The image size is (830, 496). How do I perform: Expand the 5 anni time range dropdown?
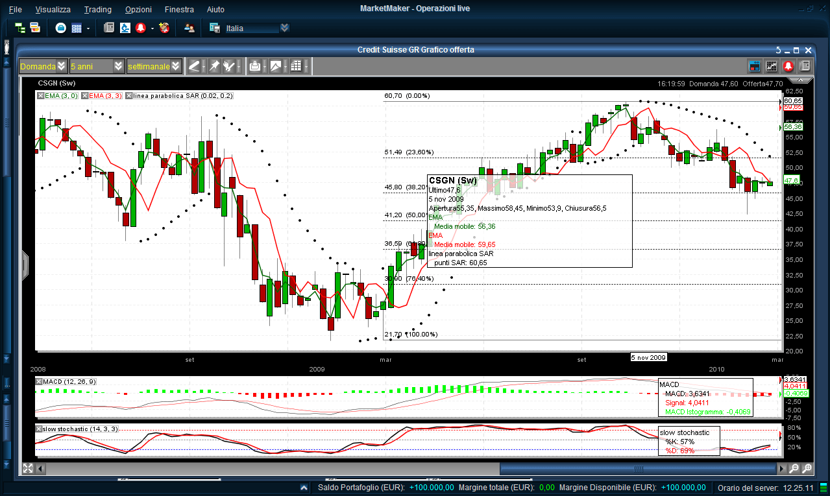pyautogui.click(x=118, y=66)
